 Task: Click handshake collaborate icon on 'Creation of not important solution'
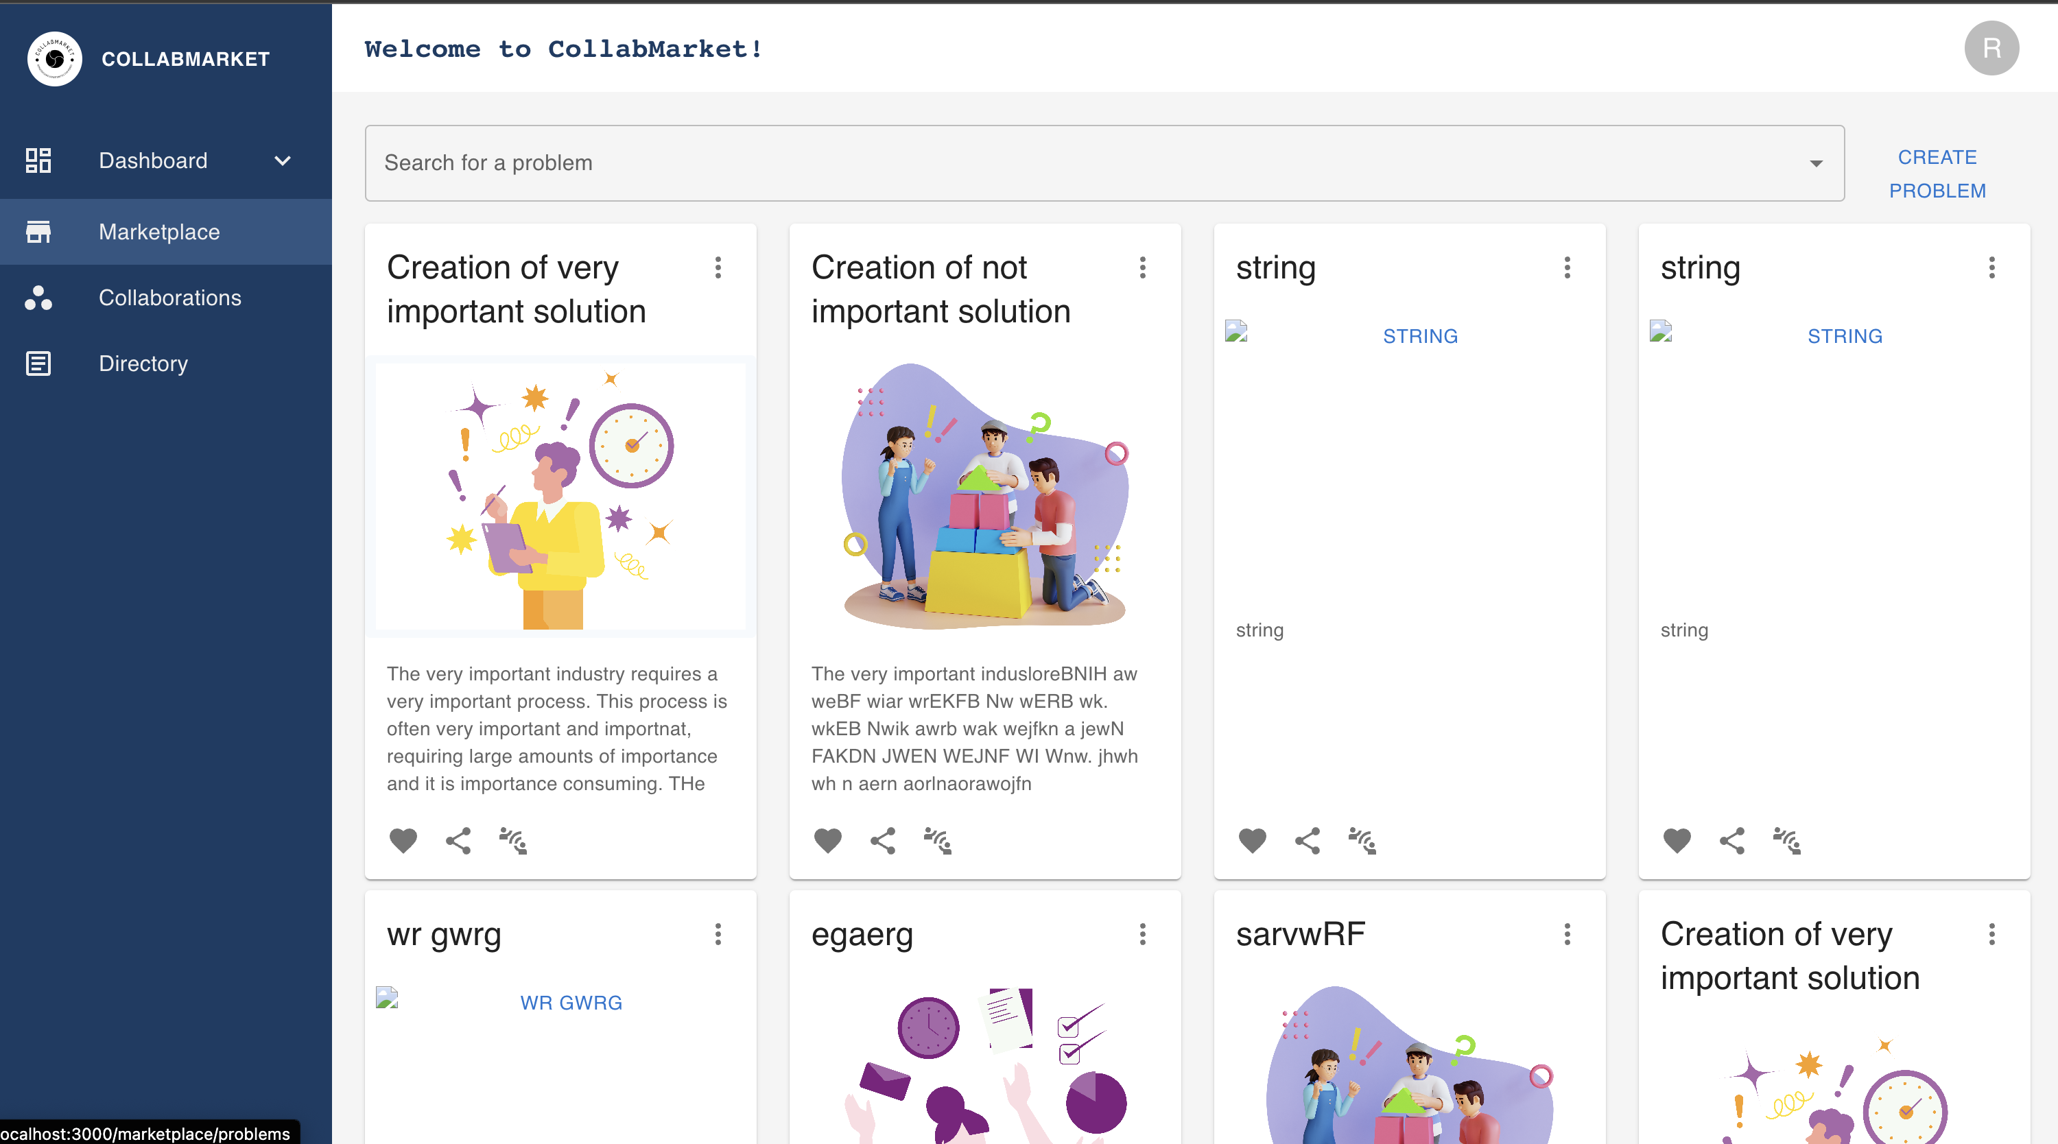click(937, 840)
